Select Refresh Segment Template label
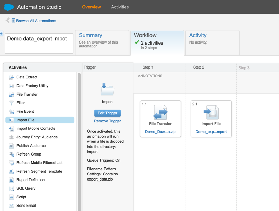The width and height of the screenshot is (279, 211). tap(39, 171)
